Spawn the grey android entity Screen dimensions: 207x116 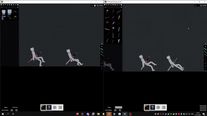click(4, 12)
